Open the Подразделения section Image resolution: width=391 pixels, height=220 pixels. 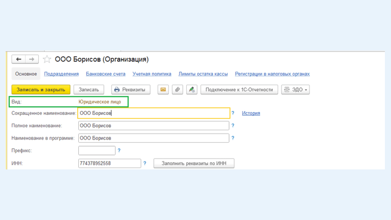[x=61, y=74]
